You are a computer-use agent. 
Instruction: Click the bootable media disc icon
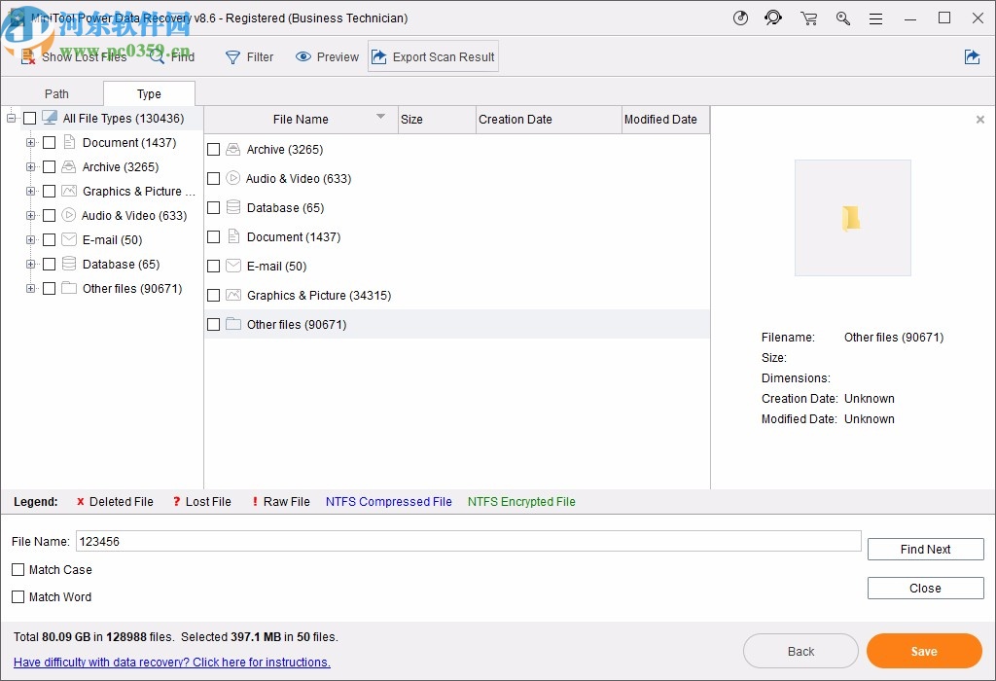point(740,18)
